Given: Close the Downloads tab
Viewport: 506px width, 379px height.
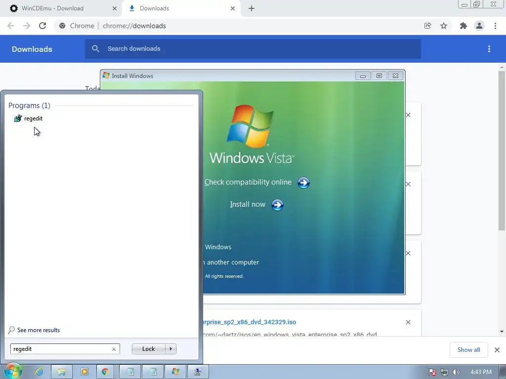Looking at the screenshot, I should (233, 8).
